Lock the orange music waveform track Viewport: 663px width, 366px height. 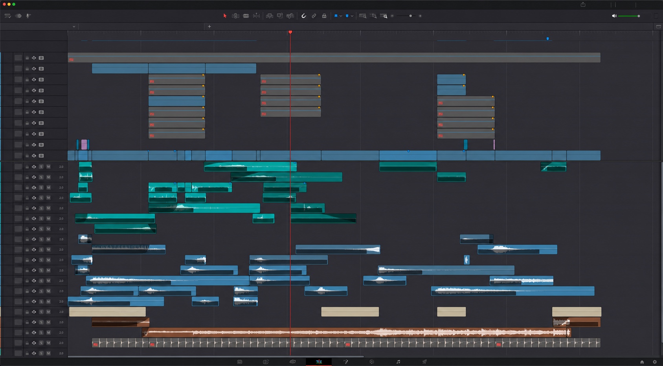27,332
